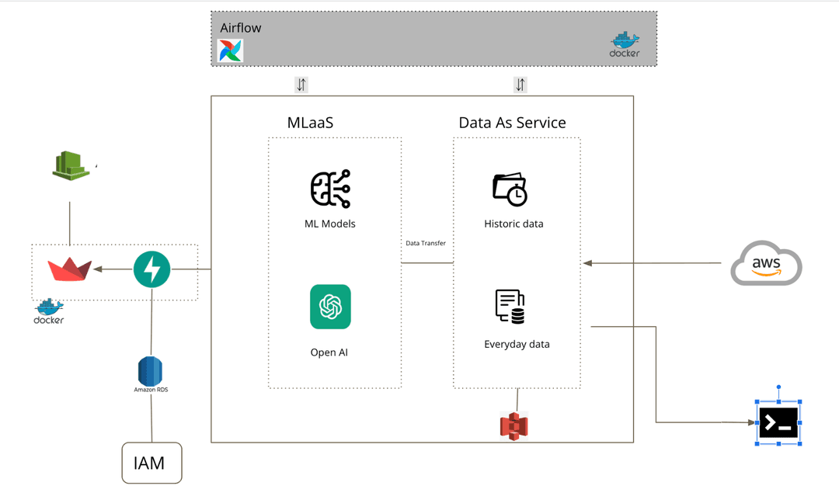Click the AWS cloud icon
Viewport: 839px width, 486px height.
766,264
